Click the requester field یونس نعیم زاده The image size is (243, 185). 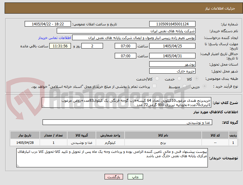[x=134, y=38]
